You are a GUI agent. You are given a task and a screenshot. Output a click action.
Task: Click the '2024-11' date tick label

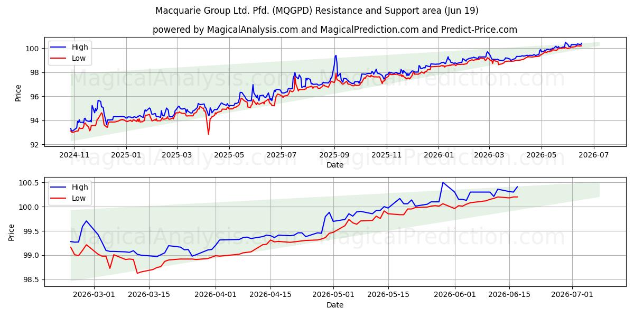click(74, 155)
